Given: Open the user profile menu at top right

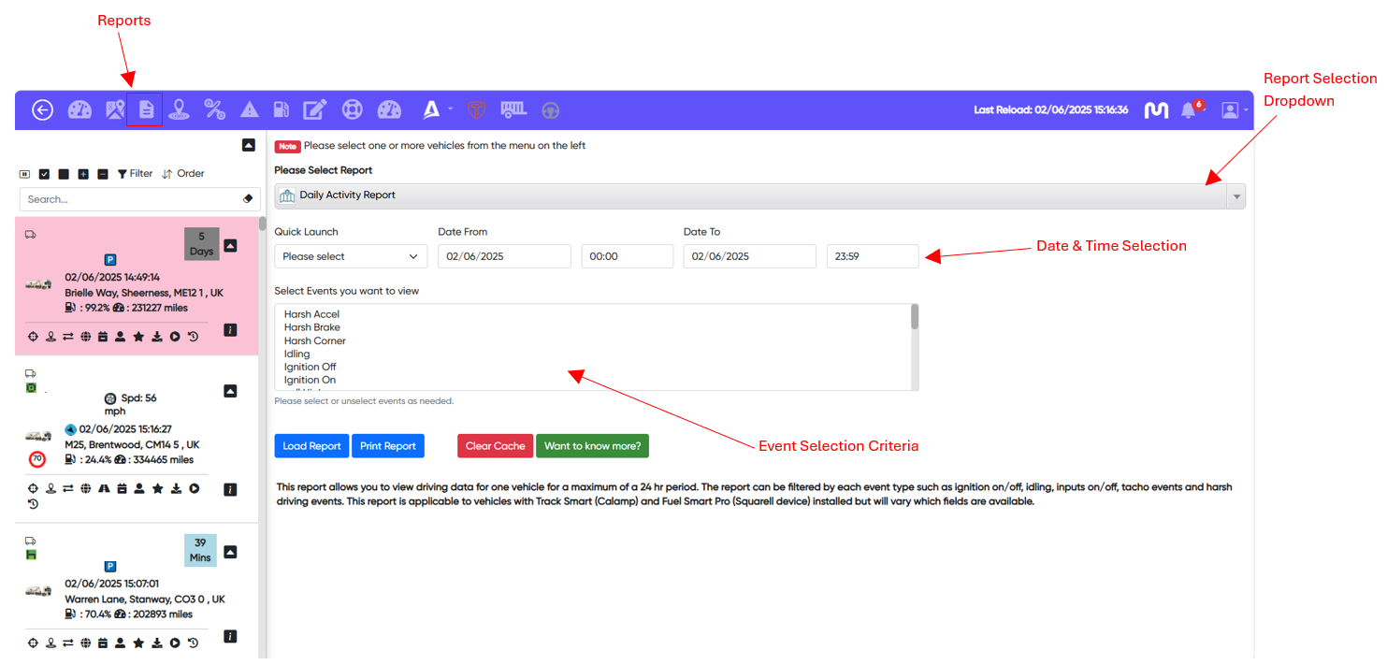Looking at the screenshot, I should (x=1233, y=109).
